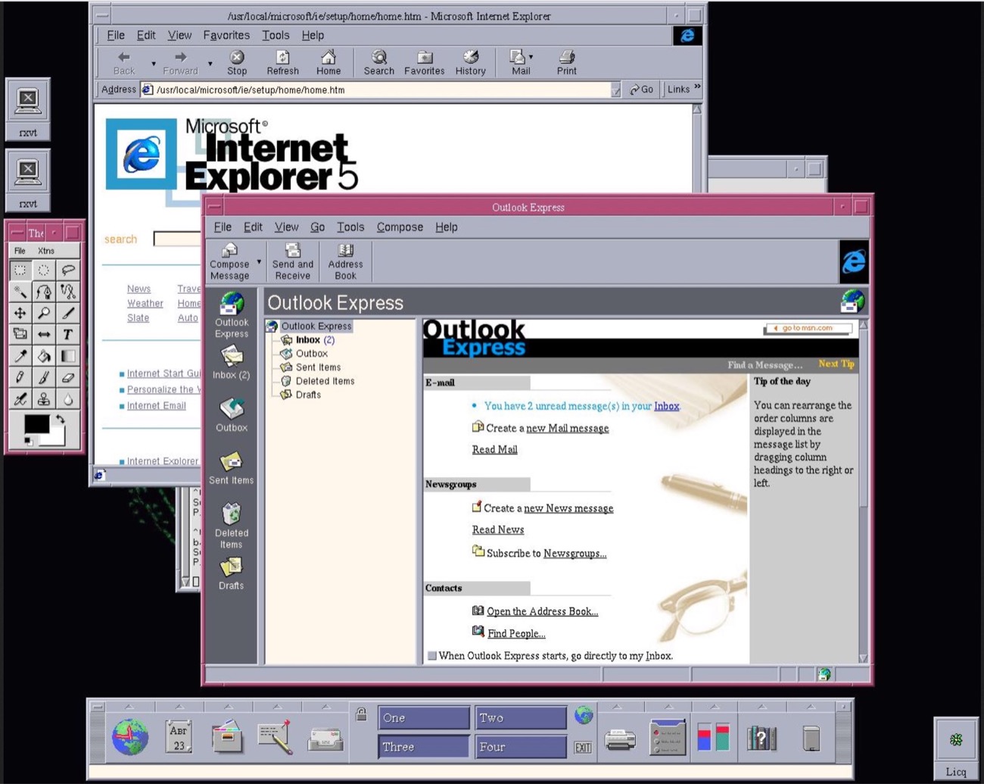984x784 pixels.
Task: Select Drafts folder in the Outlook folder tree
Action: [x=308, y=395]
